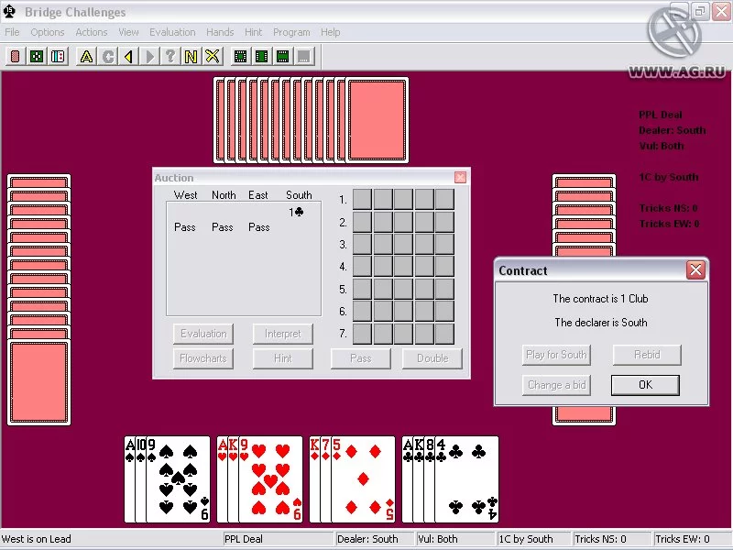The width and height of the screenshot is (733, 550).
Task: Click the green four-card table toolbar icon
Action: pos(37,57)
